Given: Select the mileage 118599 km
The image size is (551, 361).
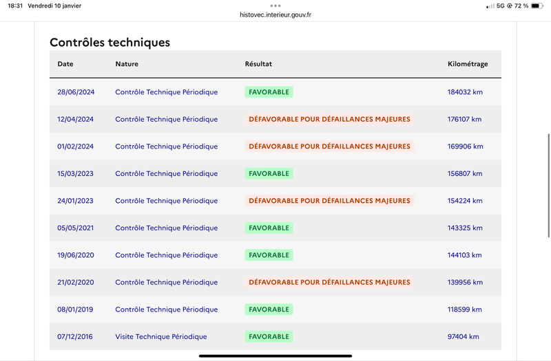Looking at the screenshot, I should pyautogui.click(x=464, y=309).
